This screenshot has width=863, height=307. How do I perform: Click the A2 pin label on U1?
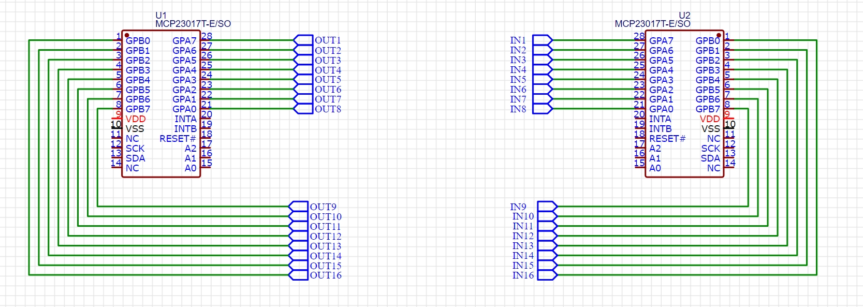pos(191,148)
